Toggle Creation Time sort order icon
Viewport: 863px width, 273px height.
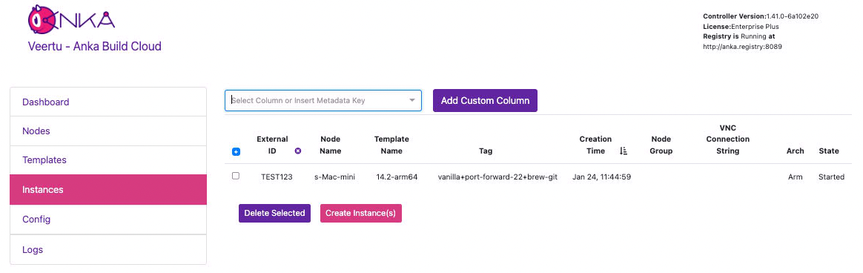coord(624,151)
